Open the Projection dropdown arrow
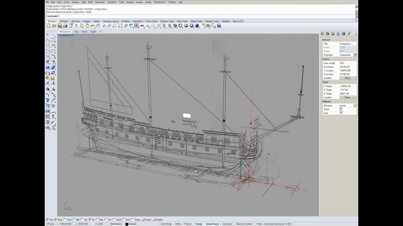This screenshot has height=226, width=403. point(355,55)
